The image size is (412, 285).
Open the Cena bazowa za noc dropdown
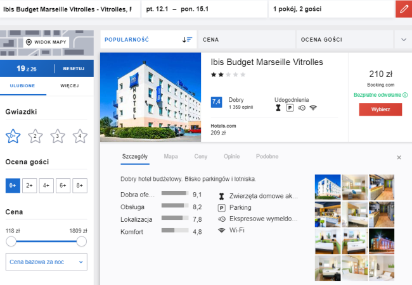tap(46, 262)
